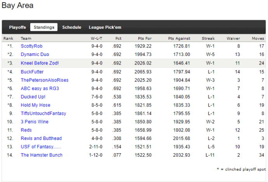Click the rank *1. cell
Image resolution: width=268 pixels, height=182 pixels.
click(10, 46)
